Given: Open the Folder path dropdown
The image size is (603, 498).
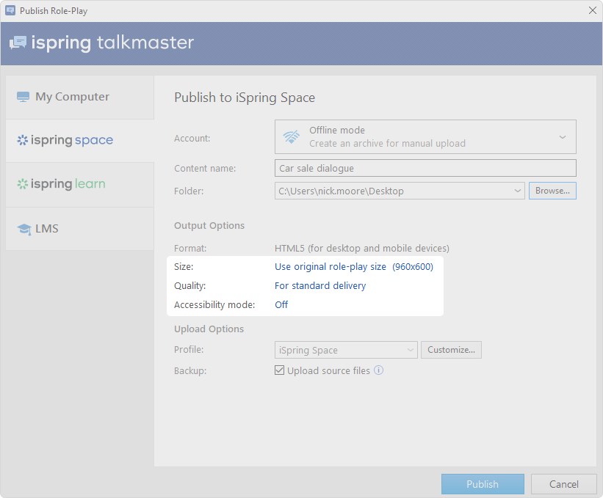Looking at the screenshot, I should [518, 191].
